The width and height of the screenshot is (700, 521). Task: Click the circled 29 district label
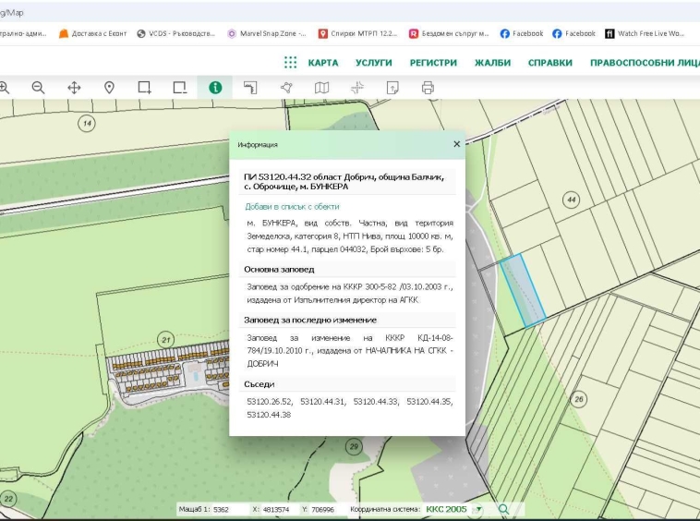(354, 446)
